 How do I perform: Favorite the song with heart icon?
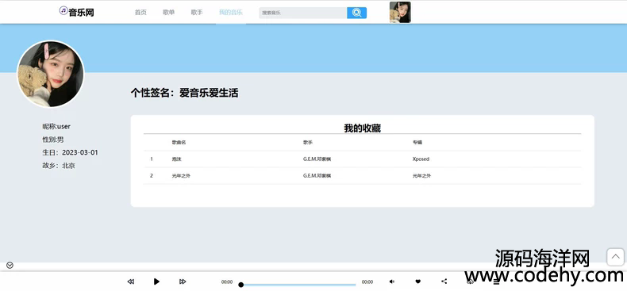coord(417,281)
